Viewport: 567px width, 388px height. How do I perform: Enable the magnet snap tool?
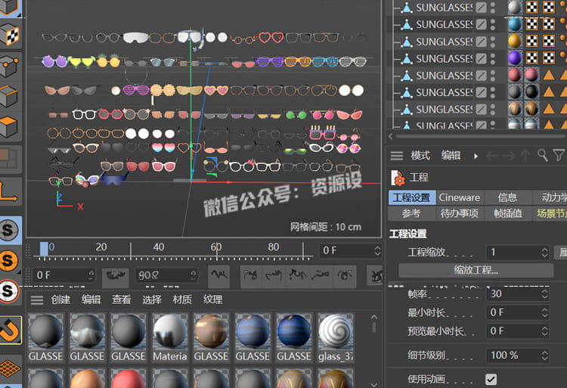coord(11,330)
